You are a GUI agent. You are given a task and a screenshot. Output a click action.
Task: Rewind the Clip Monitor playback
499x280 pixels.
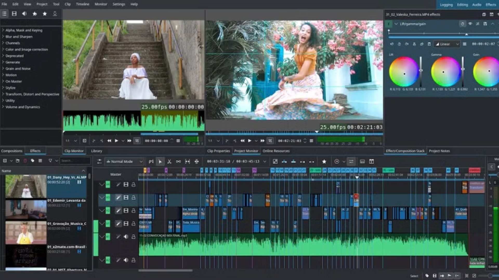point(109,141)
